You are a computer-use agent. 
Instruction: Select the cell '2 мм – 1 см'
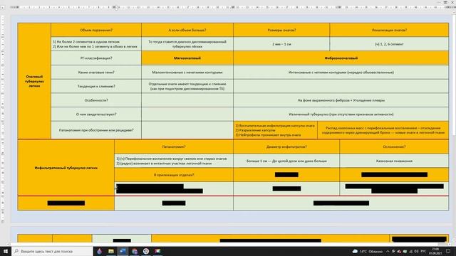281,44
